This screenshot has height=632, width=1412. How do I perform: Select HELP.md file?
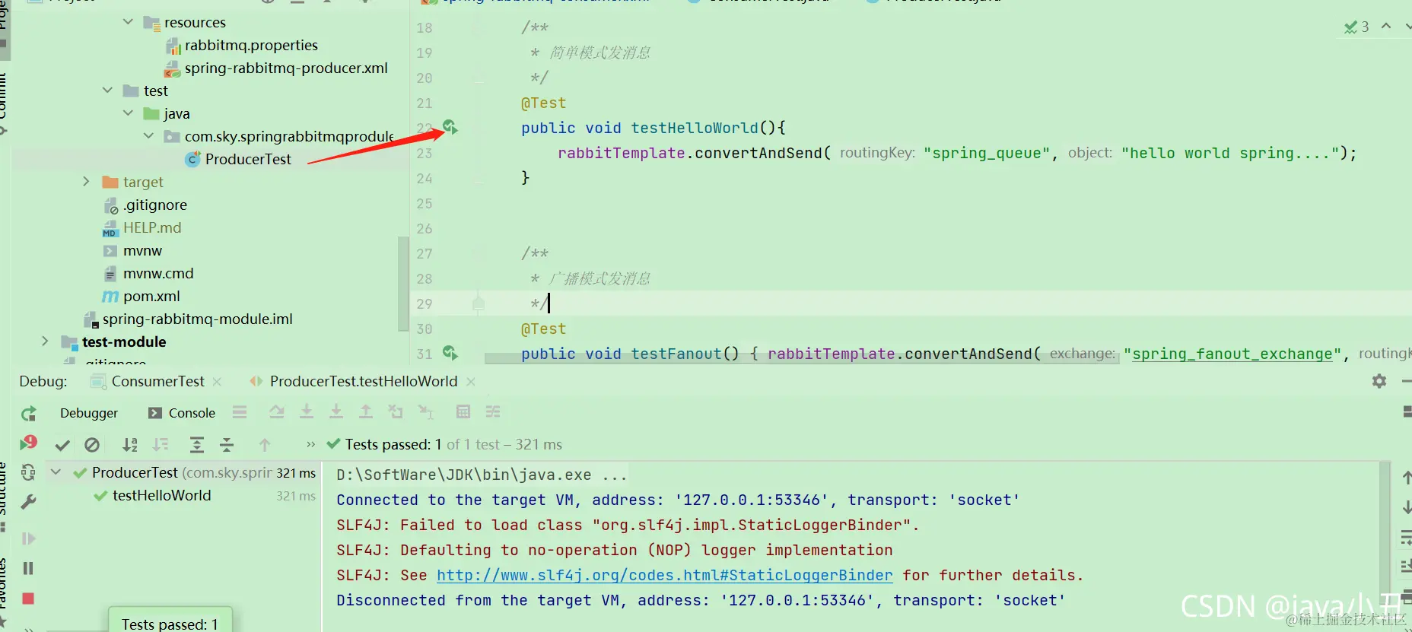152,228
